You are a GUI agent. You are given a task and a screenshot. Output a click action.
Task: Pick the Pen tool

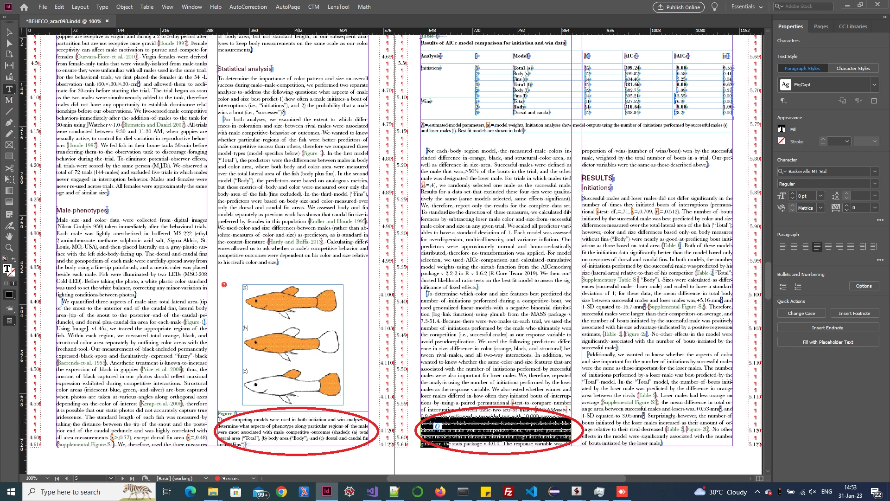tap(9, 123)
